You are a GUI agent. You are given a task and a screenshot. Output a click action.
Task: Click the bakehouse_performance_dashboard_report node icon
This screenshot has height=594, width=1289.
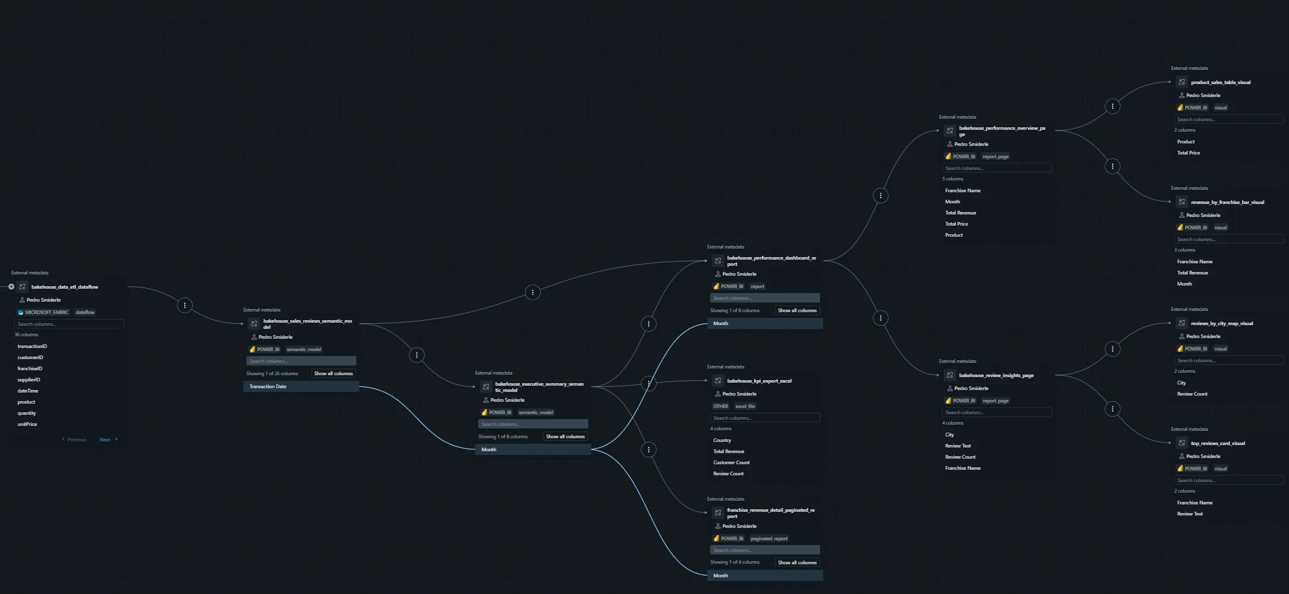tap(718, 260)
